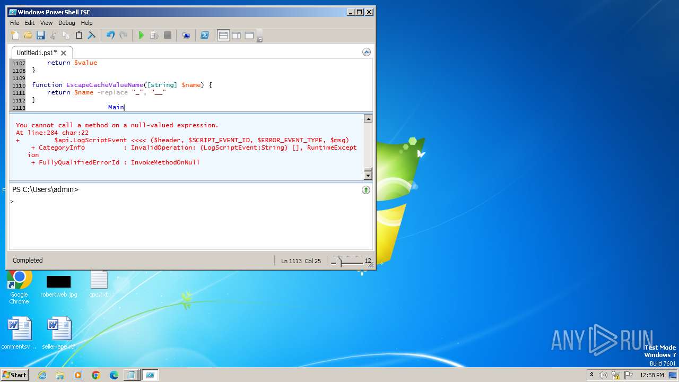Undo last edit
The height and width of the screenshot is (382, 679).
pos(110,36)
